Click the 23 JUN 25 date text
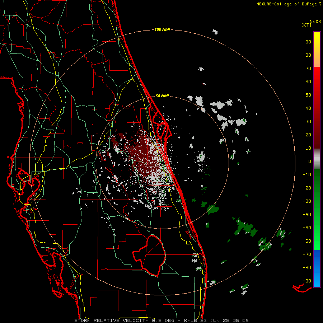The height and width of the screenshot is (323, 323). (x=215, y=320)
